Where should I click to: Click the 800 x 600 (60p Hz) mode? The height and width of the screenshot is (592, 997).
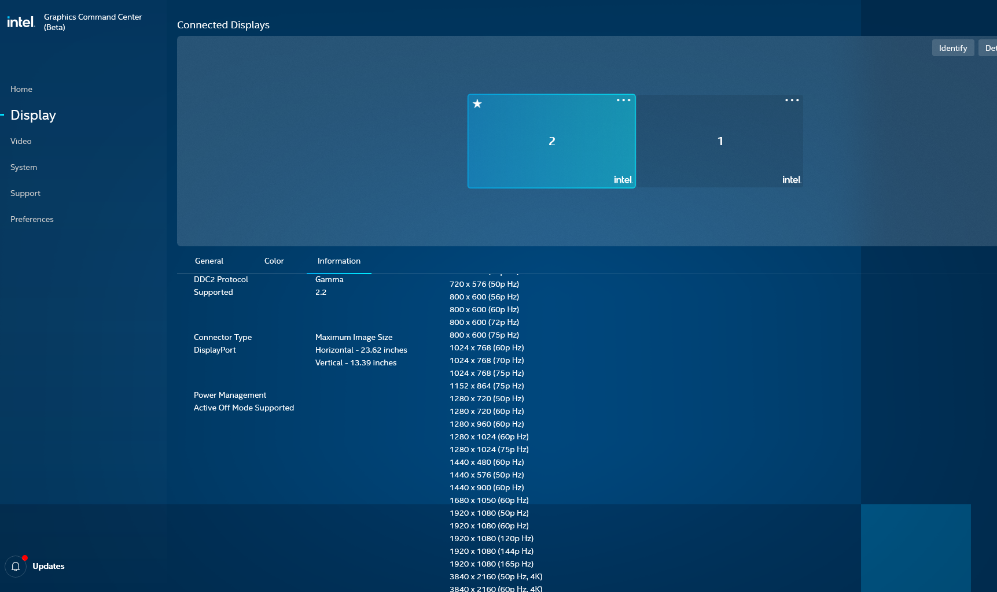pyautogui.click(x=484, y=309)
